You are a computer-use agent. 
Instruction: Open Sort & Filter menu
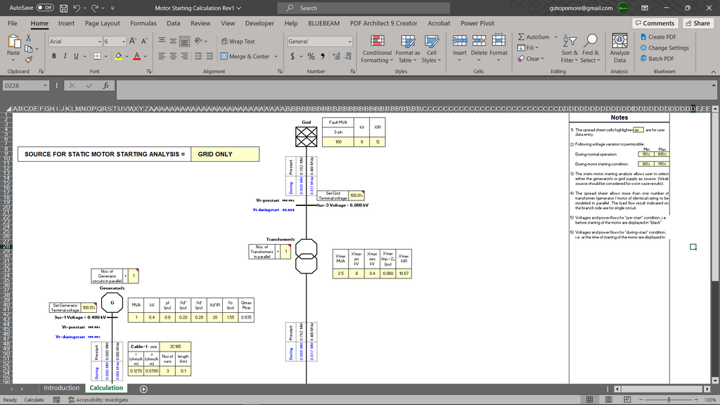pyautogui.click(x=570, y=49)
